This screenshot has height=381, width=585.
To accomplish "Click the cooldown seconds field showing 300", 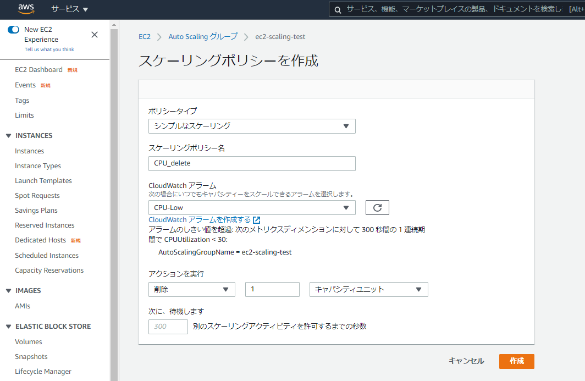I will click(x=168, y=327).
